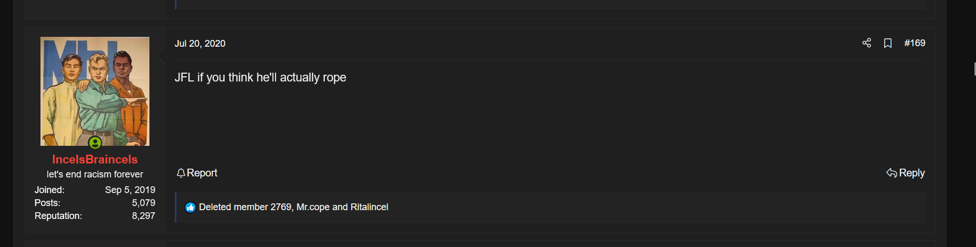
Task: Click the Sep 5, 2019 joined date
Action: pyautogui.click(x=130, y=190)
